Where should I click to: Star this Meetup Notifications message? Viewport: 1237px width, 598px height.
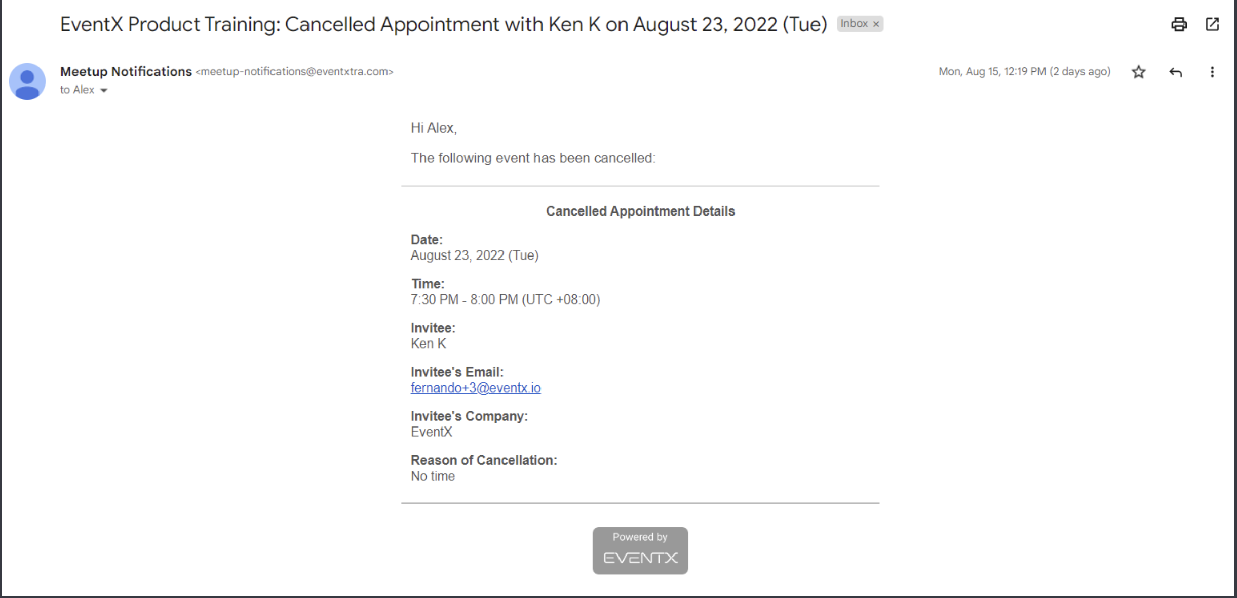[x=1138, y=72]
